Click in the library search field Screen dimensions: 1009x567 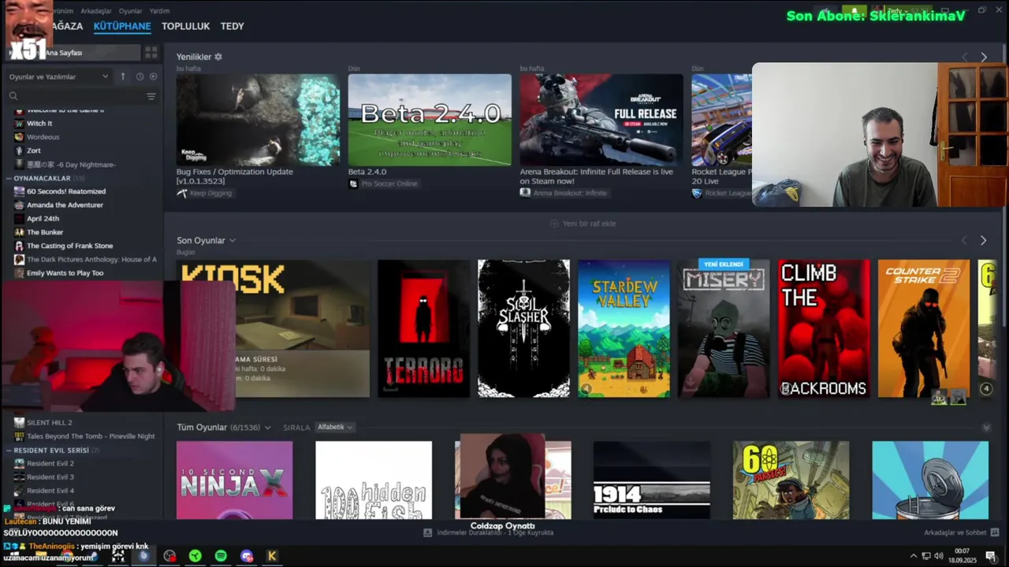pyautogui.click(x=82, y=96)
